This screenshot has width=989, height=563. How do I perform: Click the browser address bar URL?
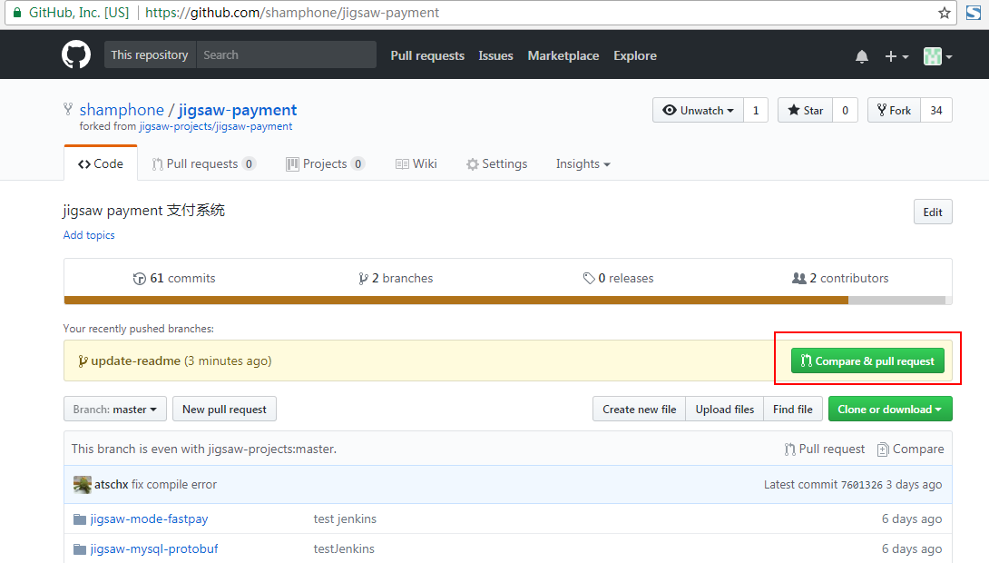pyautogui.click(x=292, y=13)
